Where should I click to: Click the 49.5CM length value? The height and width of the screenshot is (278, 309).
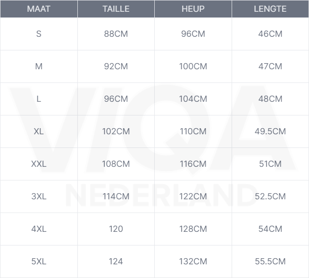coord(270,131)
